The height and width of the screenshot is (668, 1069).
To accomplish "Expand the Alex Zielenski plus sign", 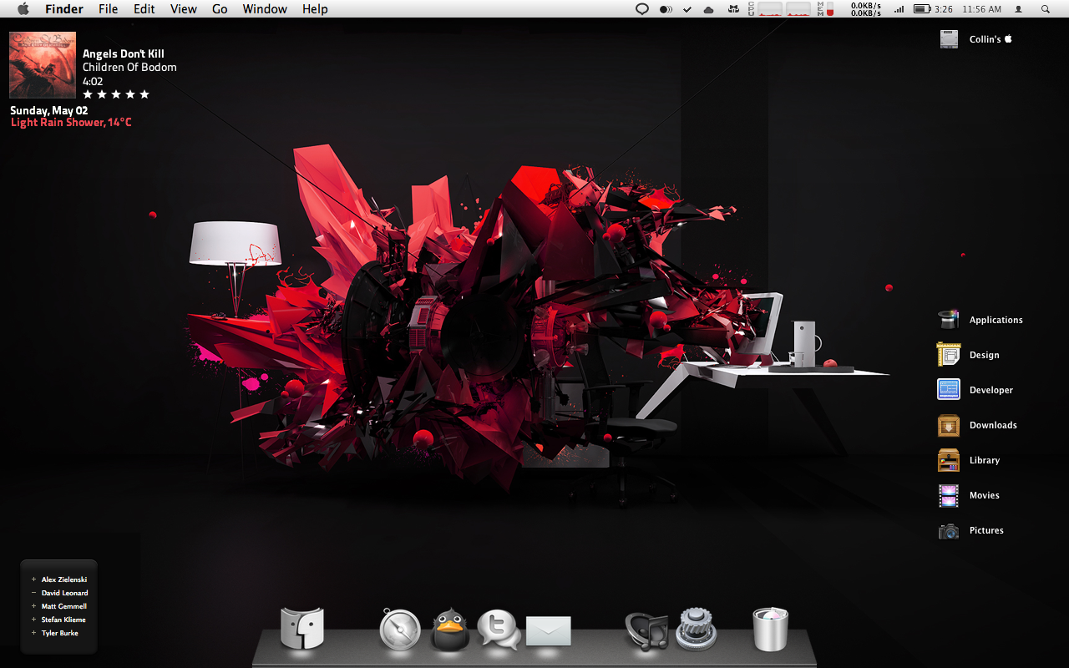I will coord(33,579).
